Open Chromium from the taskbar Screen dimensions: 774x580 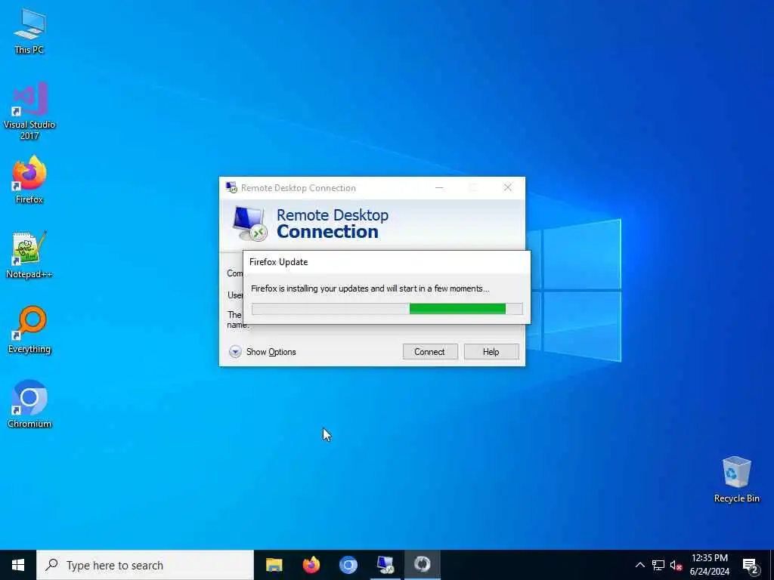click(348, 565)
